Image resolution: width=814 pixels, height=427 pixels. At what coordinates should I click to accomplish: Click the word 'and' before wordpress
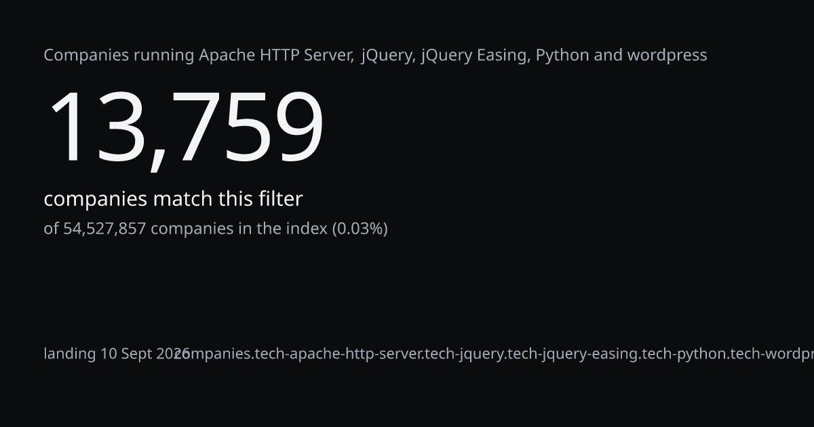pyautogui.click(x=608, y=56)
